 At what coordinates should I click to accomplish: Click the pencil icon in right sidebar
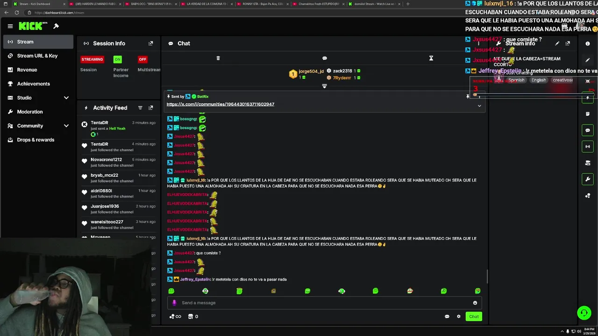click(588, 60)
